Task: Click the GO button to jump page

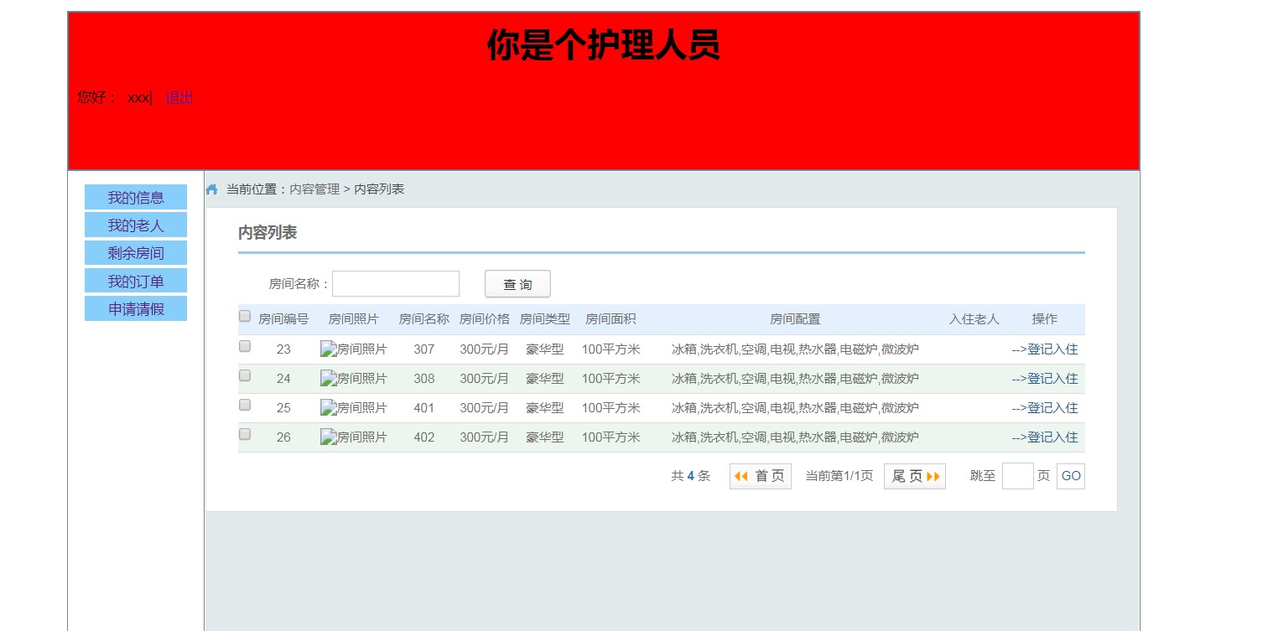Action: (x=1070, y=476)
